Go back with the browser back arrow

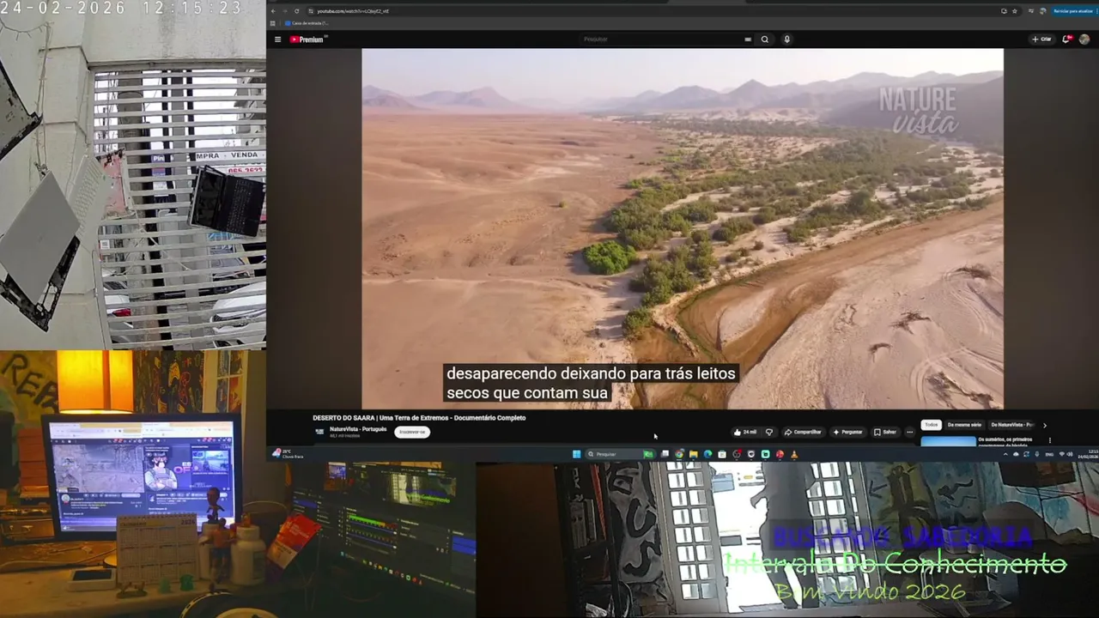[273, 11]
